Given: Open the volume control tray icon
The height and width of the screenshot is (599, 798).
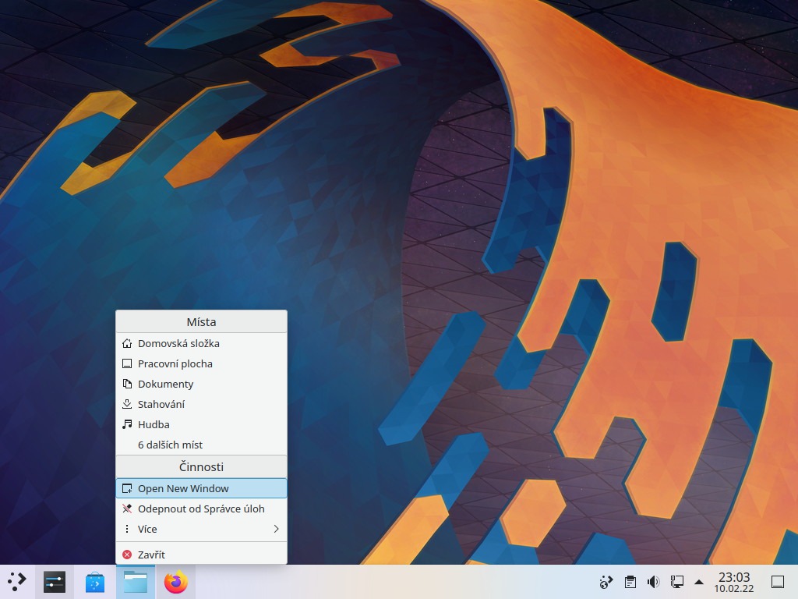Looking at the screenshot, I should point(654,582).
